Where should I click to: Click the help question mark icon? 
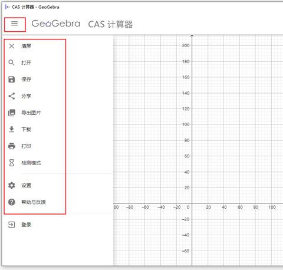pos(12,202)
